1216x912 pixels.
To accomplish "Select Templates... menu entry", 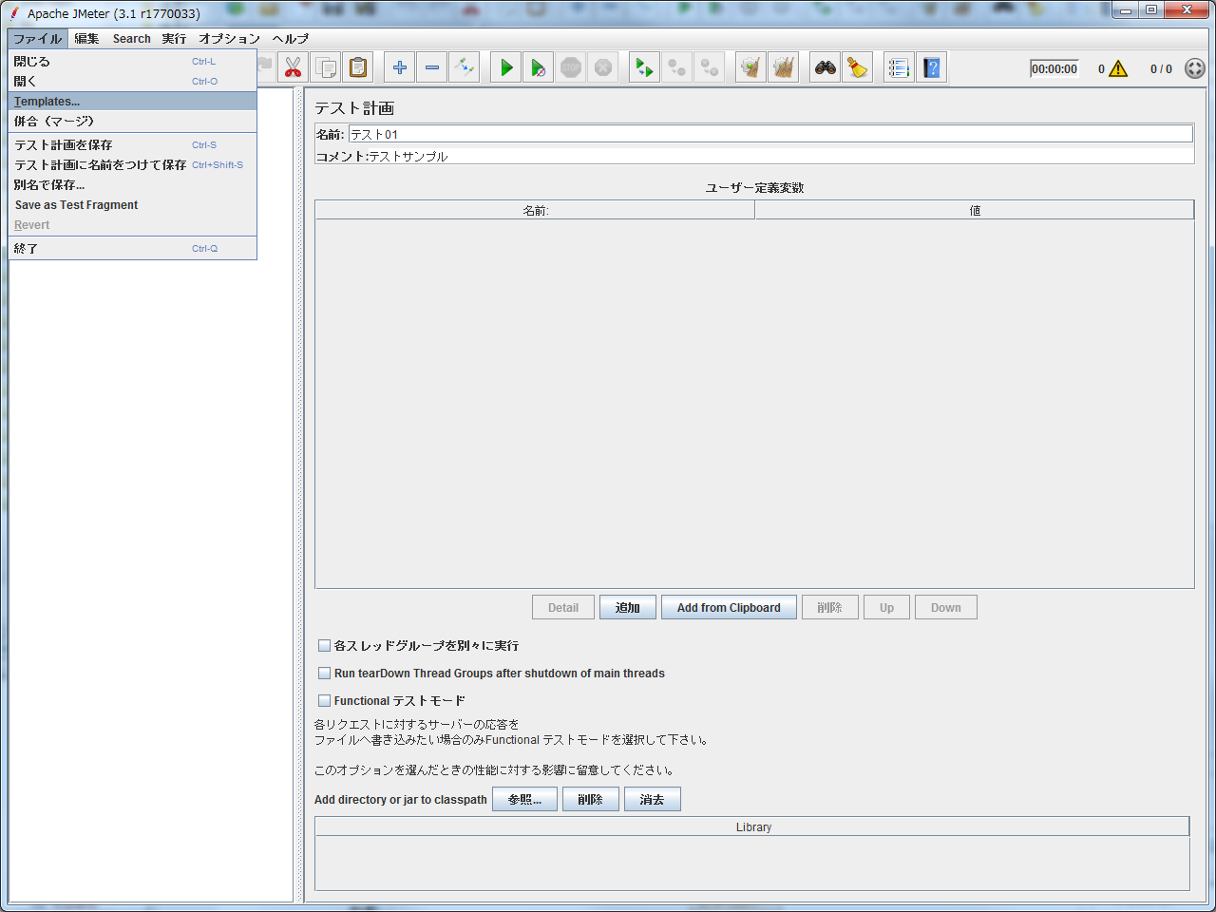I will (133, 102).
